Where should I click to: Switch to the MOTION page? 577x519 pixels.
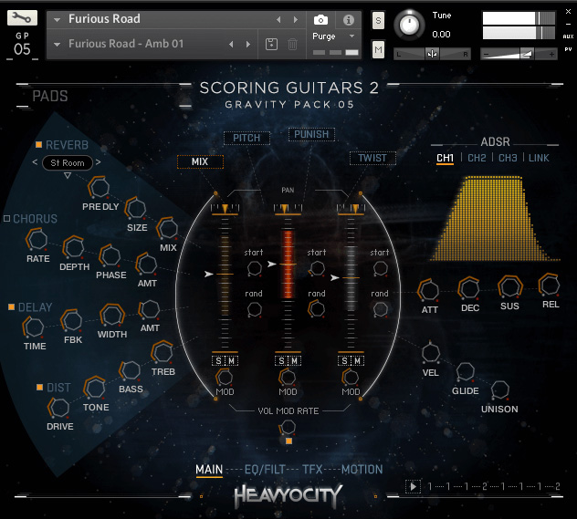click(x=362, y=470)
